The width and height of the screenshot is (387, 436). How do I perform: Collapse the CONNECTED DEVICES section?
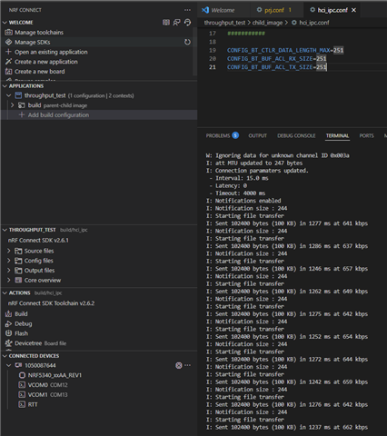[5, 356]
